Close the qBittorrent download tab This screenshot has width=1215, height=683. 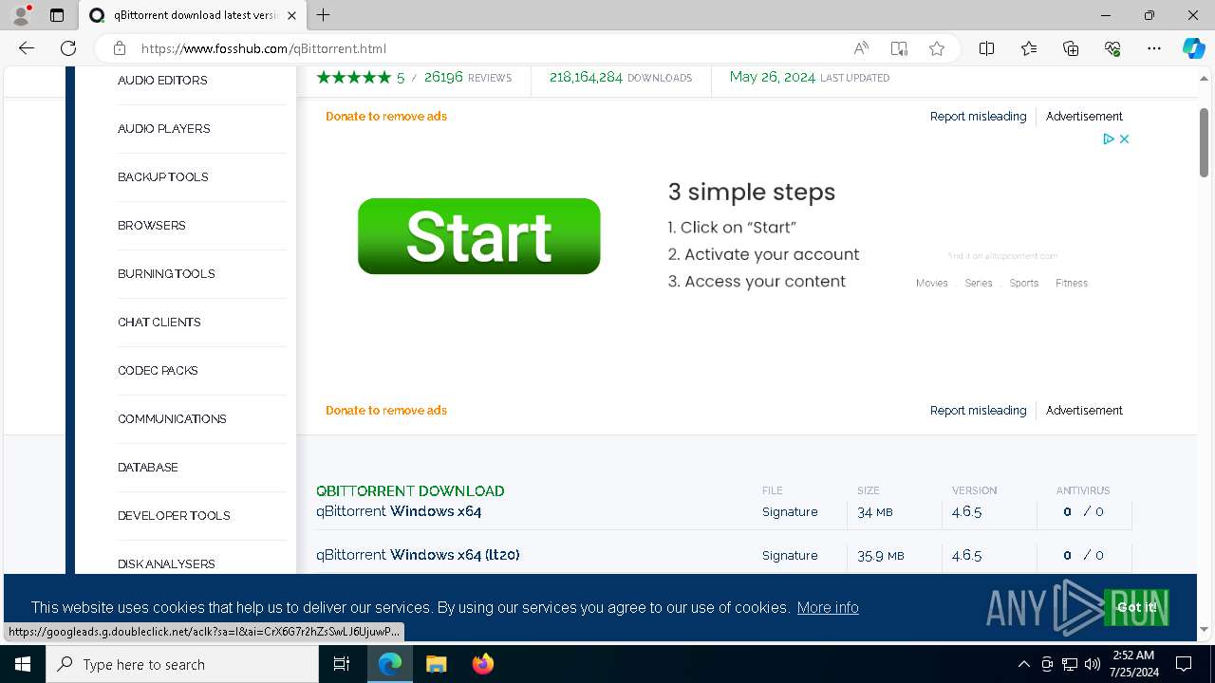292,15
